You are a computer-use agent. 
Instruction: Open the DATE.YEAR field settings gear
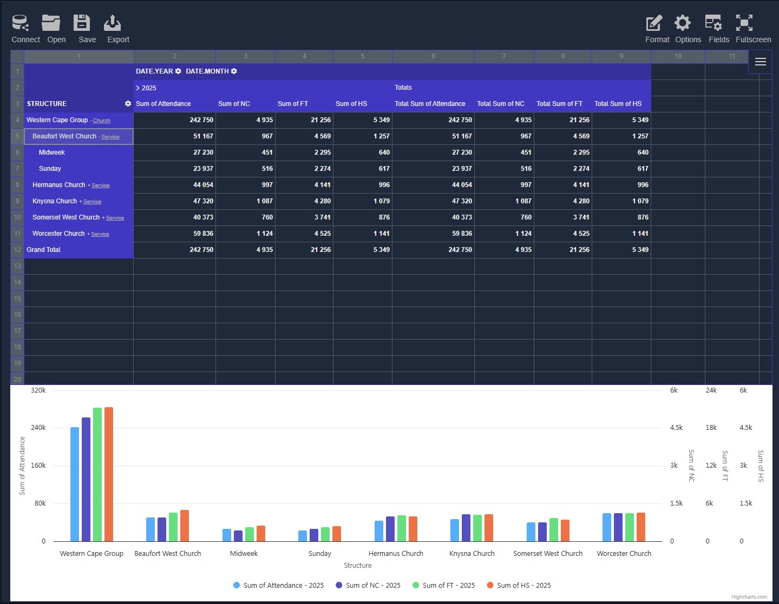tap(178, 71)
